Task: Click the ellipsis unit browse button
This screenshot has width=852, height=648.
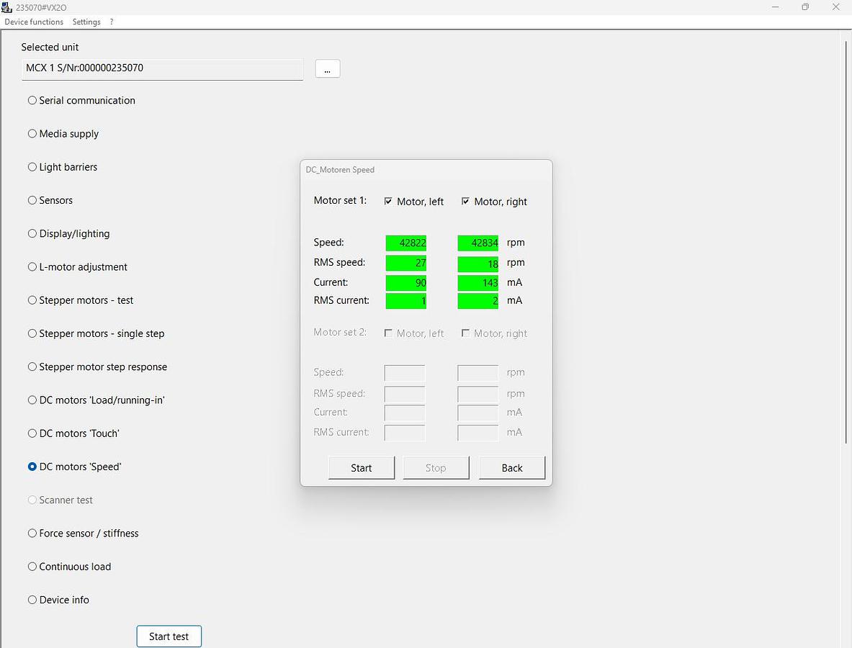Action: pyautogui.click(x=327, y=69)
